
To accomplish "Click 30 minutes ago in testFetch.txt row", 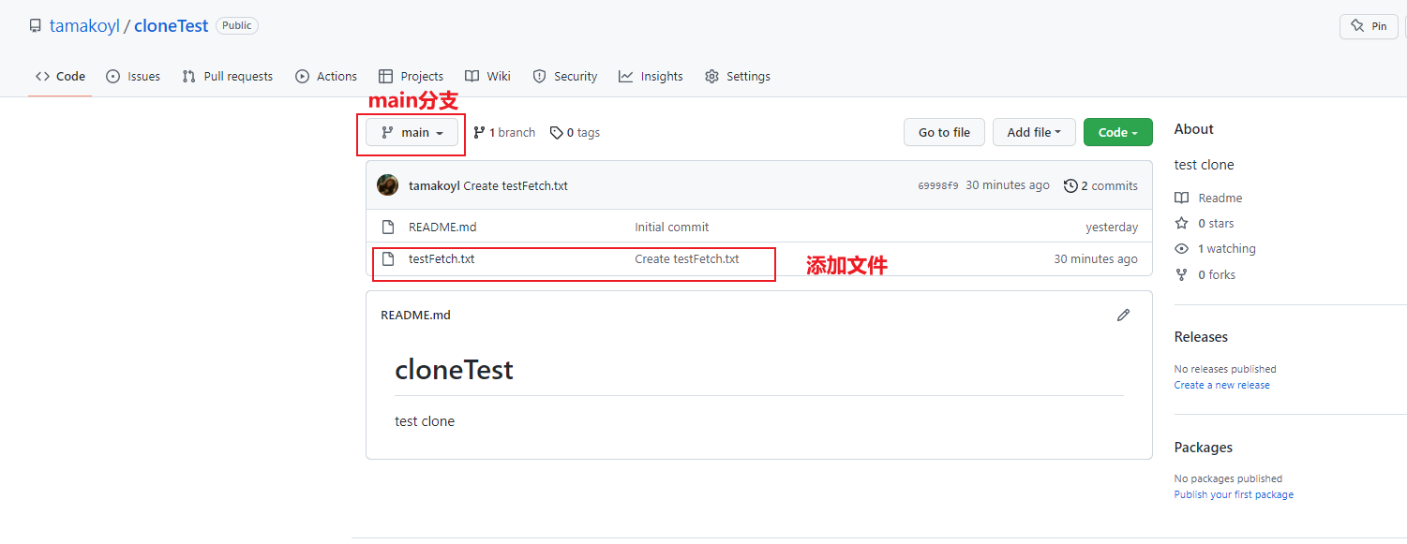I will pyautogui.click(x=1096, y=259).
